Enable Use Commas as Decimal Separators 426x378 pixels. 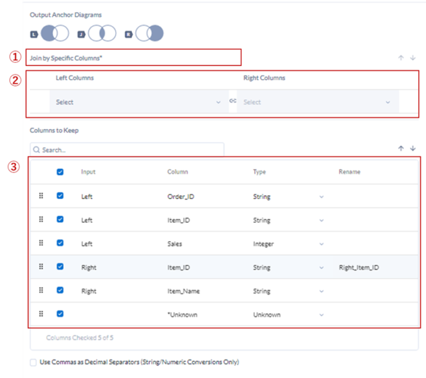[33, 363]
